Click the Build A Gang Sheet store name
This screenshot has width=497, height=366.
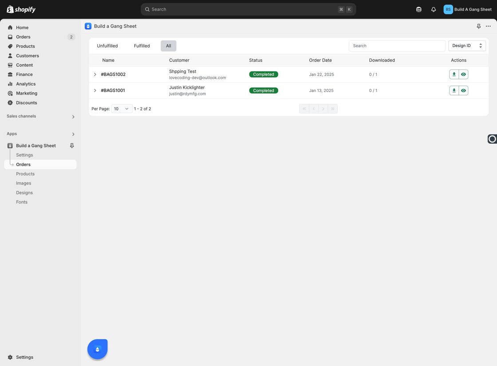pyautogui.click(x=473, y=9)
